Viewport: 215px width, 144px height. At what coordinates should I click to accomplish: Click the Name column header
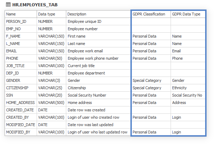tap(21, 14)
